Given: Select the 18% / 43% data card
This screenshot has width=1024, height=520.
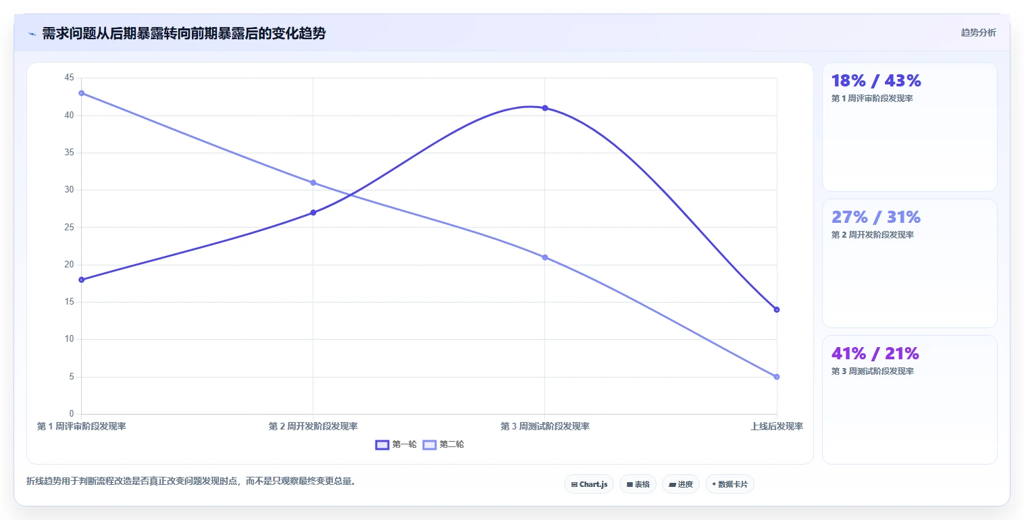Looking at the screenshot, I should tap(909, 127).
